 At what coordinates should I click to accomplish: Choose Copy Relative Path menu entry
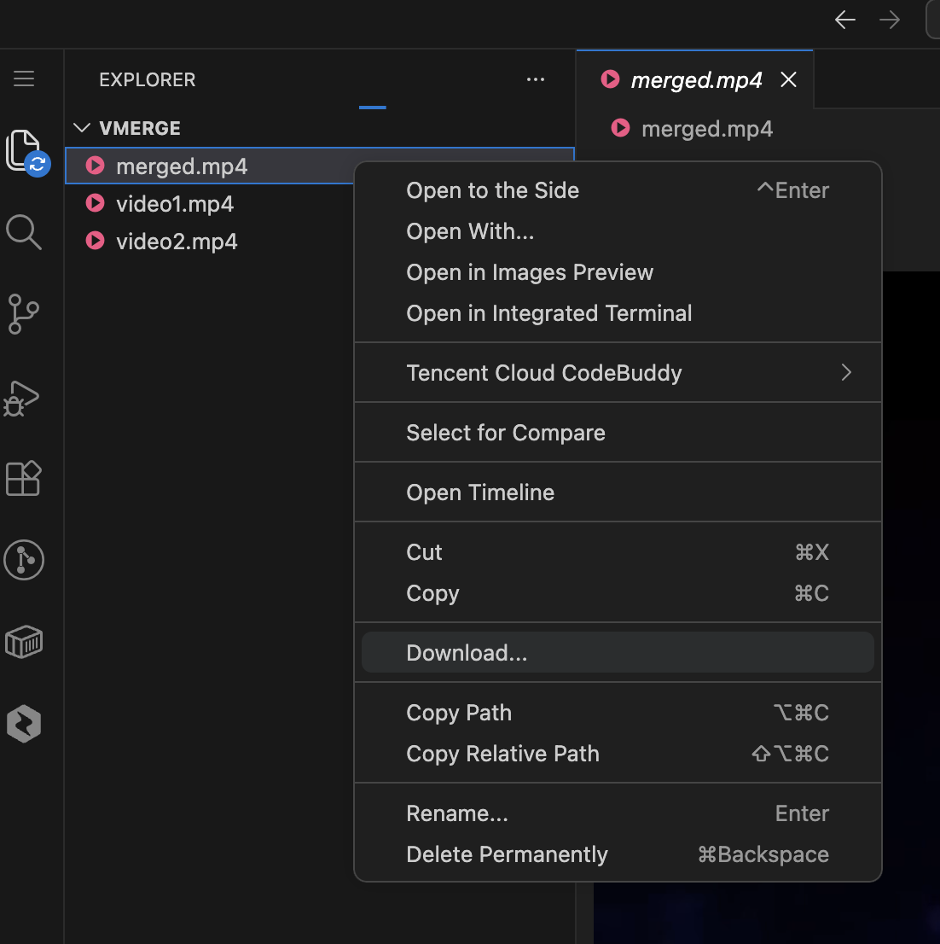click(618, 754)
